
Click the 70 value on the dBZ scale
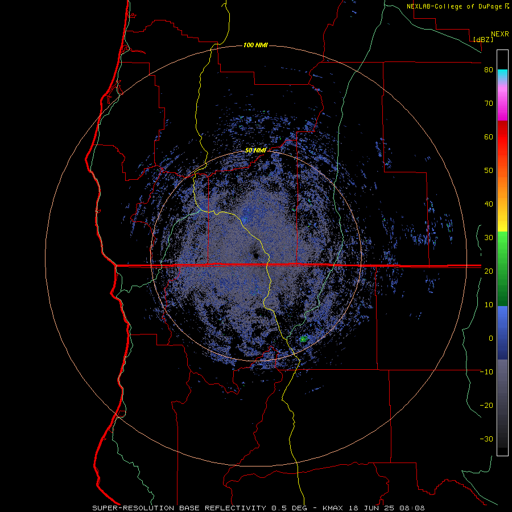[x=489, y=104]
